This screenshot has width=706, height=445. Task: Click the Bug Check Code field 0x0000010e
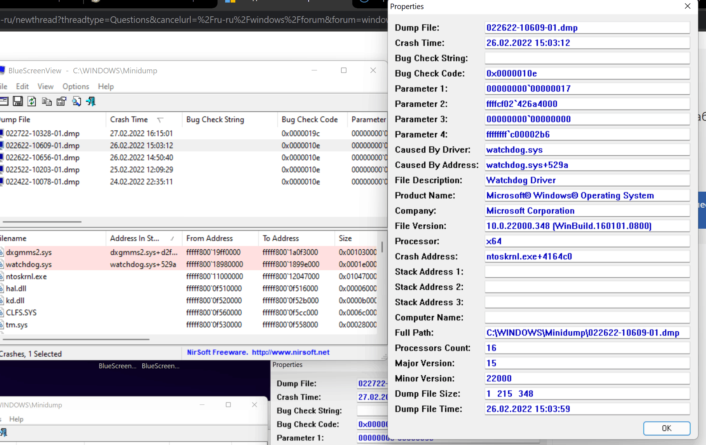pos(587,73)
